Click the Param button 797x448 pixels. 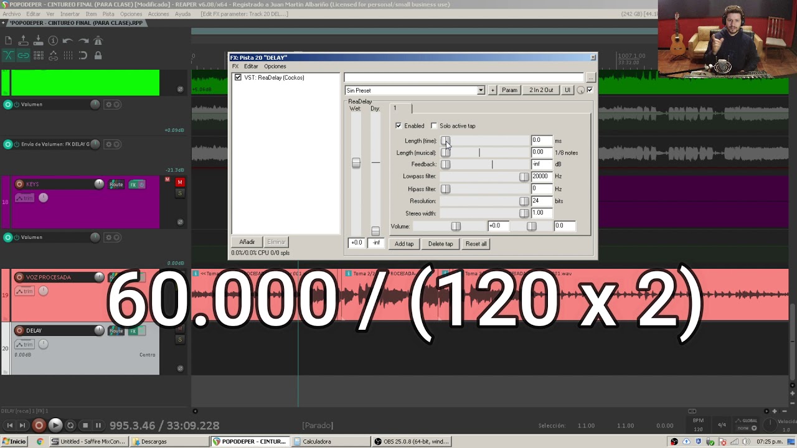coord(509,91)
